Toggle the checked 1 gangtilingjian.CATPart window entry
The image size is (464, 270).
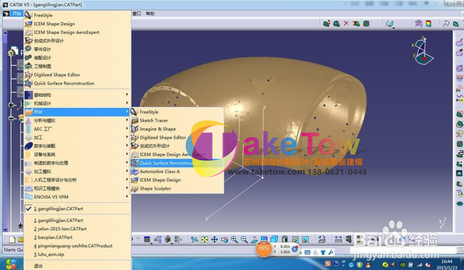(77, 209)
